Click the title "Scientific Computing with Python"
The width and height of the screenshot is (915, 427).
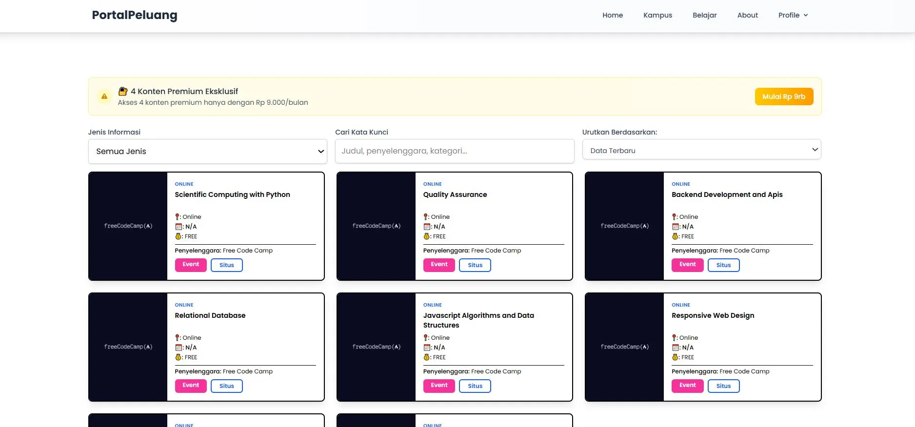click(x=233, y=194)
